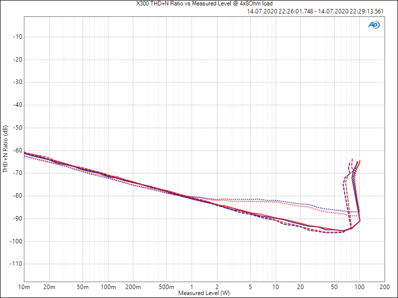Click the '100m' X-axis tick label
Screen dimensions: 398x298
[x=108, y=287]
